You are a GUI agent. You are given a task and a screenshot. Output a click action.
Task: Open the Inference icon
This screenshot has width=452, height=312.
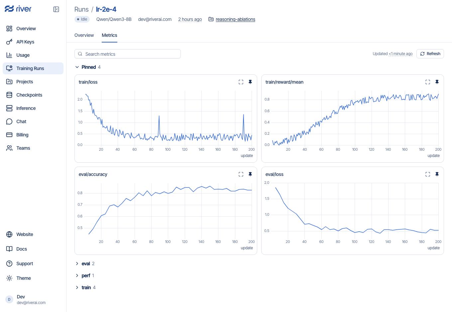point(9,108)
